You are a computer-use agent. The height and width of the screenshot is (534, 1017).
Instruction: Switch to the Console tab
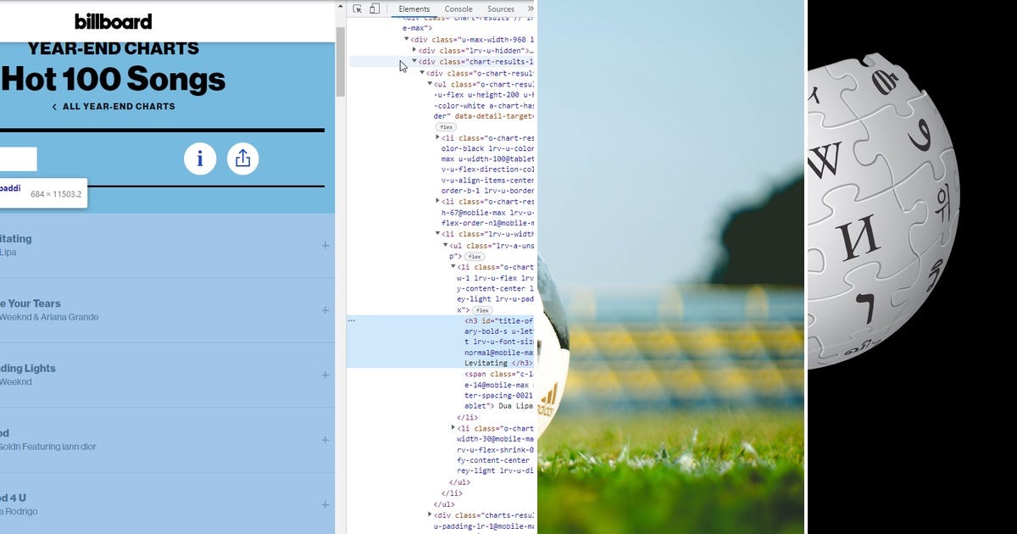458,8
